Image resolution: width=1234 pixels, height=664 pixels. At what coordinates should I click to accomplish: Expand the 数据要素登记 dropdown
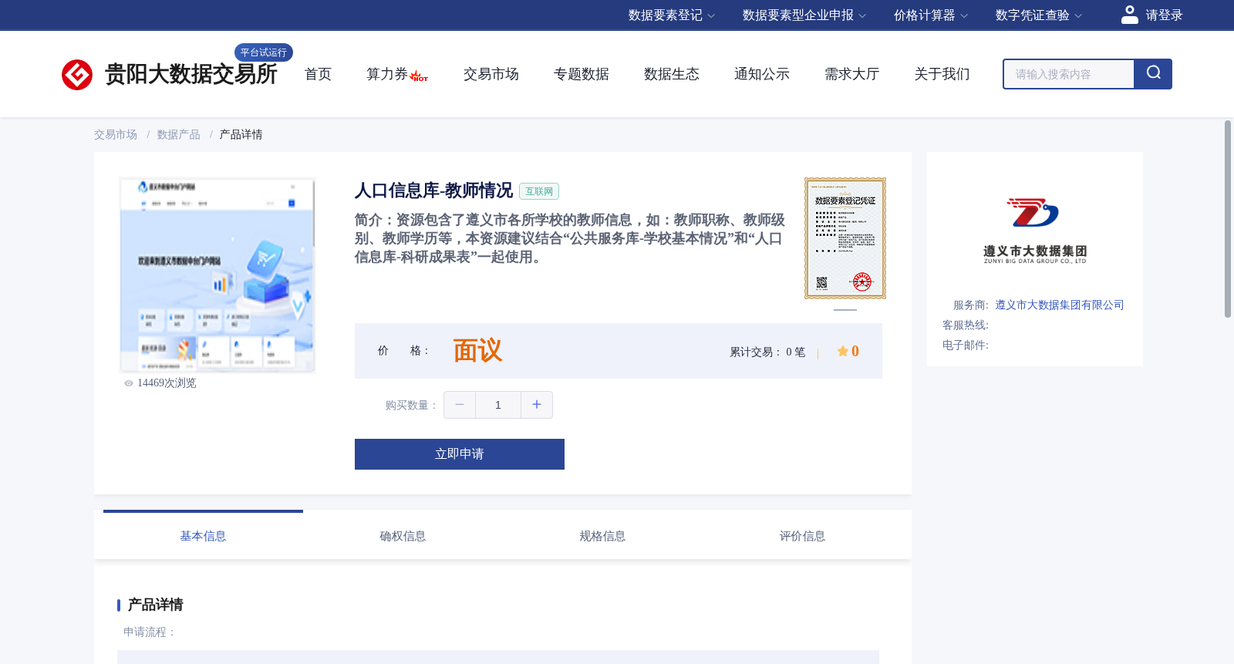click(x=671, y=15)
